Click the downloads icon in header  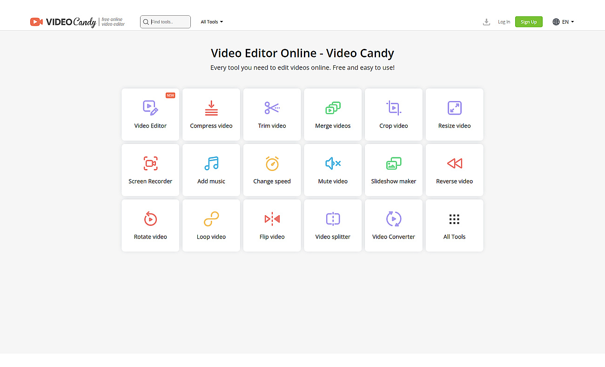click(x=486, y=22)
